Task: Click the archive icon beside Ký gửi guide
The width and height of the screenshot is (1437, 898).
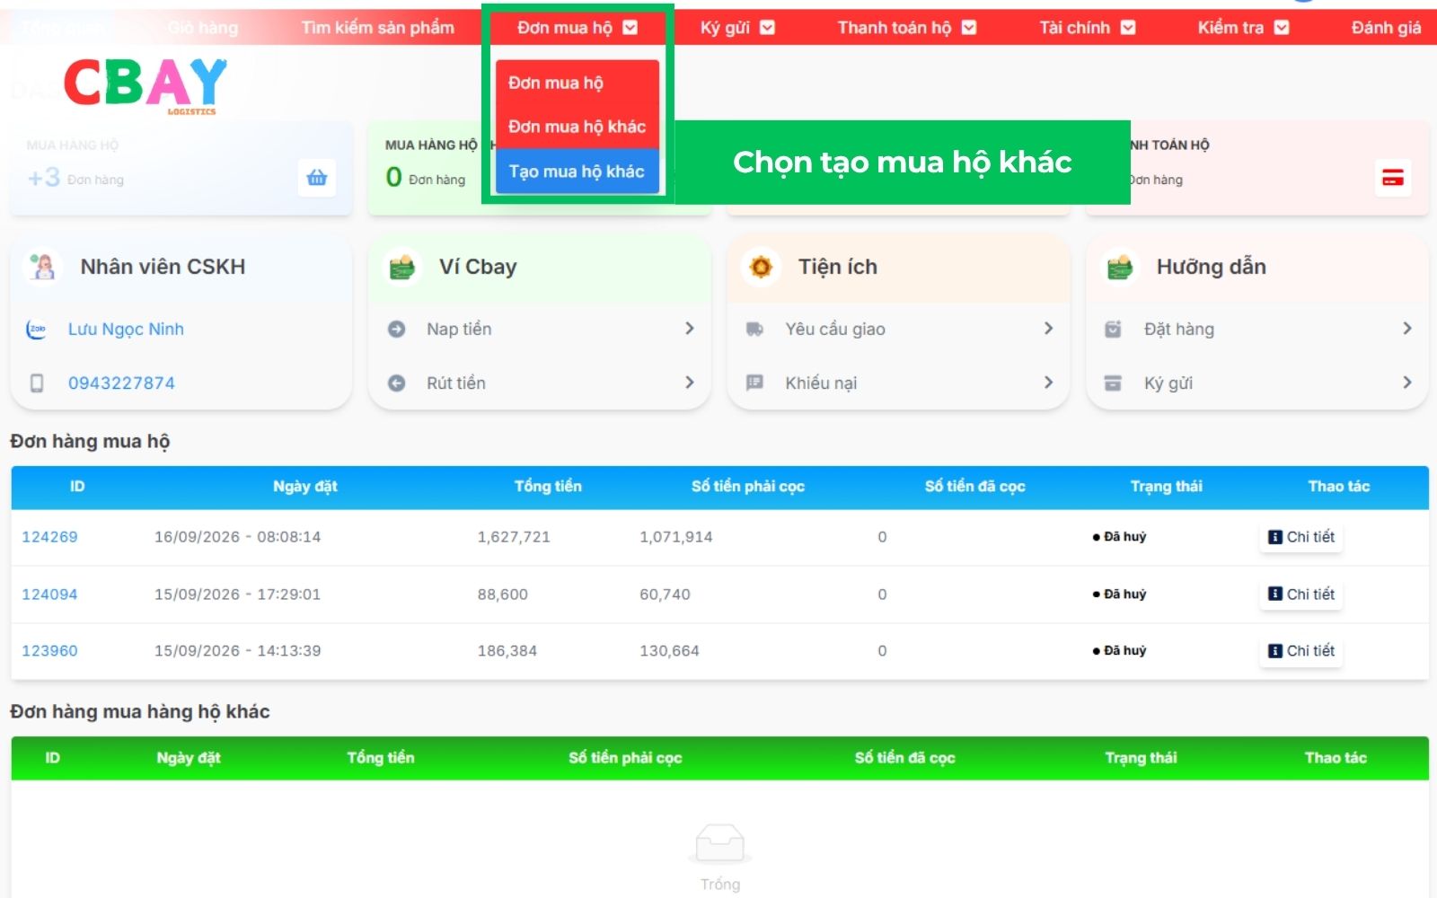Action: 1113,383
